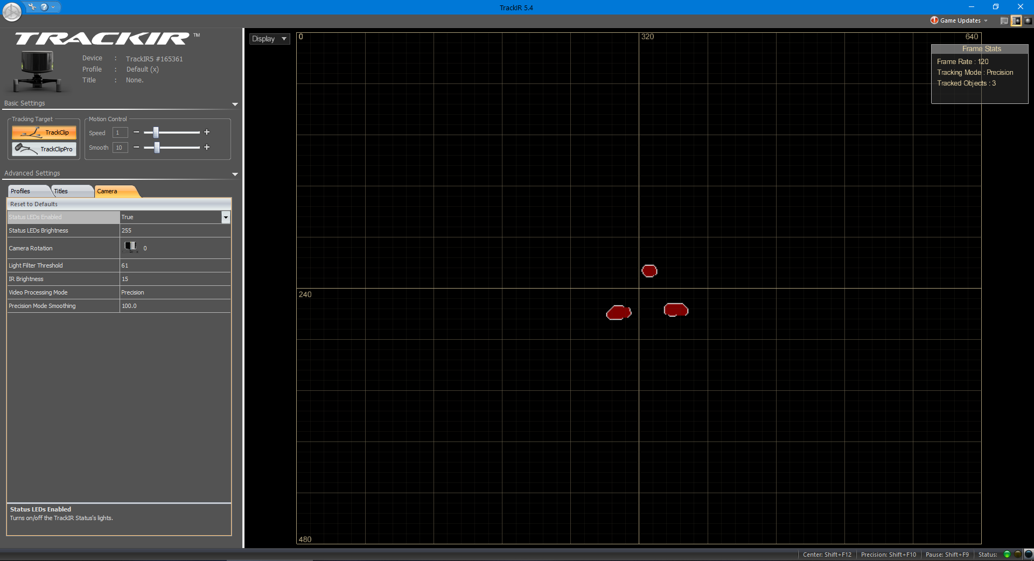
Task: Select the IR Brightness label
Action: [26, 279]
